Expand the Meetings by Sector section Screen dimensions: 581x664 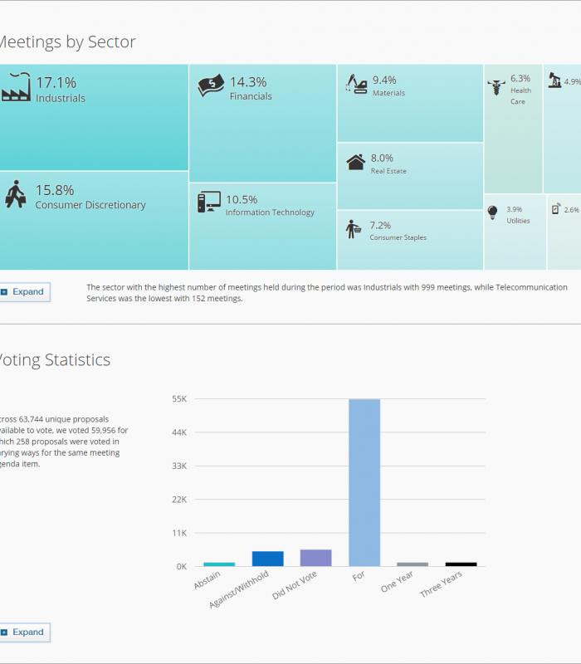pyautogui.click(x=22, y=292)
